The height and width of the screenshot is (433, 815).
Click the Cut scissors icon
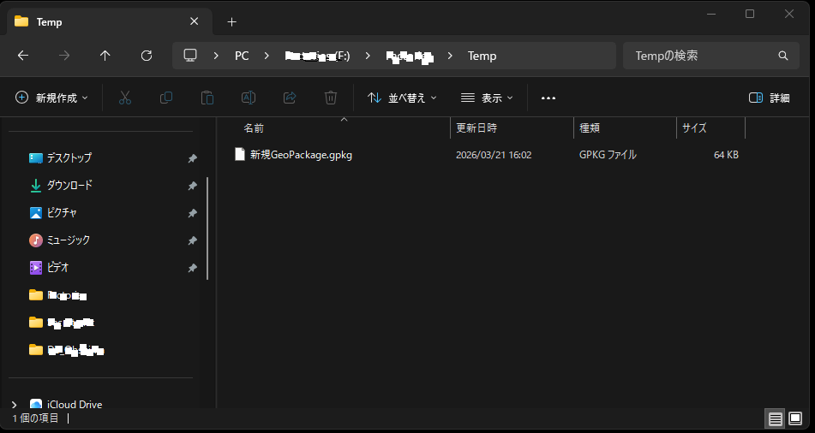pos(125,98)
